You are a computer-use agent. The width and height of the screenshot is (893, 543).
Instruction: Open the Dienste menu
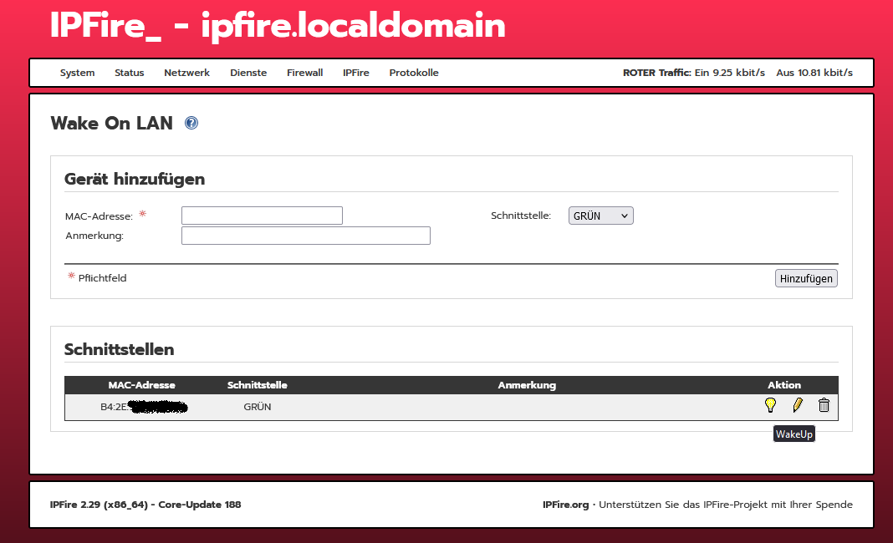tap(248, 73)
